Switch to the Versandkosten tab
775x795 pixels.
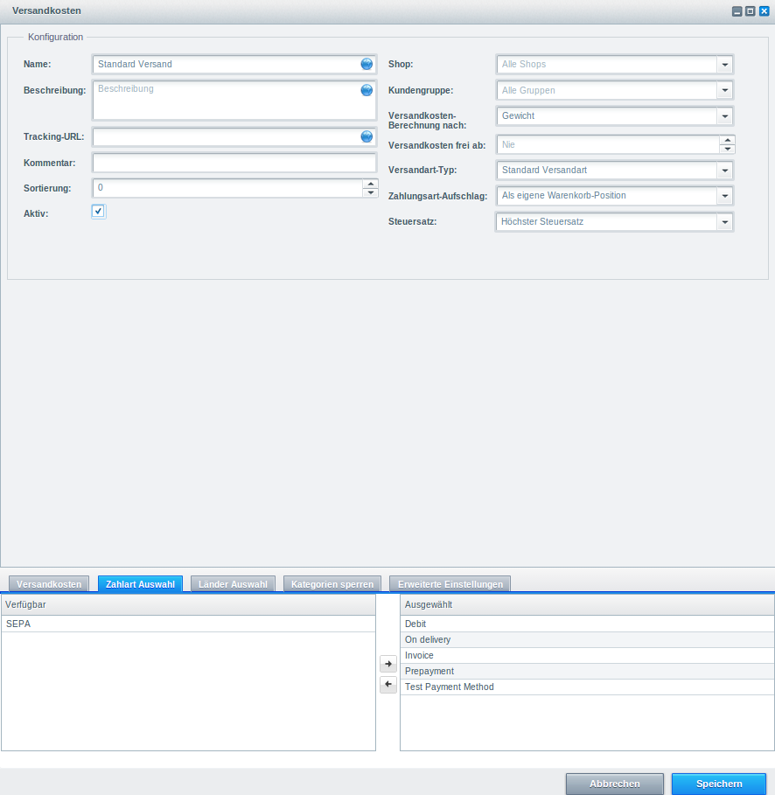tap(49, 584)
